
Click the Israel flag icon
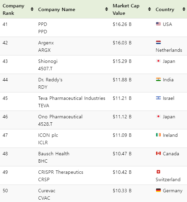pyautogui.click(x=158, y=98)
